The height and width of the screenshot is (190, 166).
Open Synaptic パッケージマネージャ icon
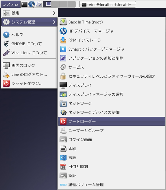[63, 49]
